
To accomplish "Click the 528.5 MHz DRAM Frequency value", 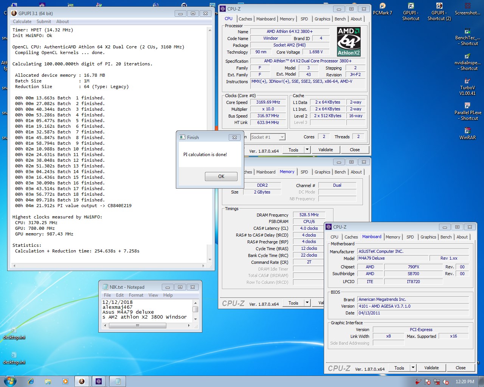I will (309, 215).
